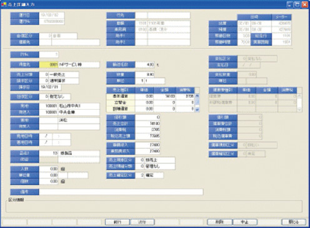Click the row number field showing 1
Image resolution: width=310 pixels, height=228 pixels.
[x=49, y=55]
